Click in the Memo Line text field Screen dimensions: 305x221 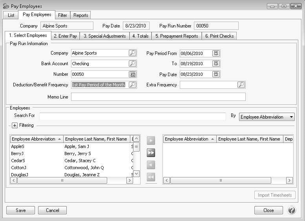[158, 97]
